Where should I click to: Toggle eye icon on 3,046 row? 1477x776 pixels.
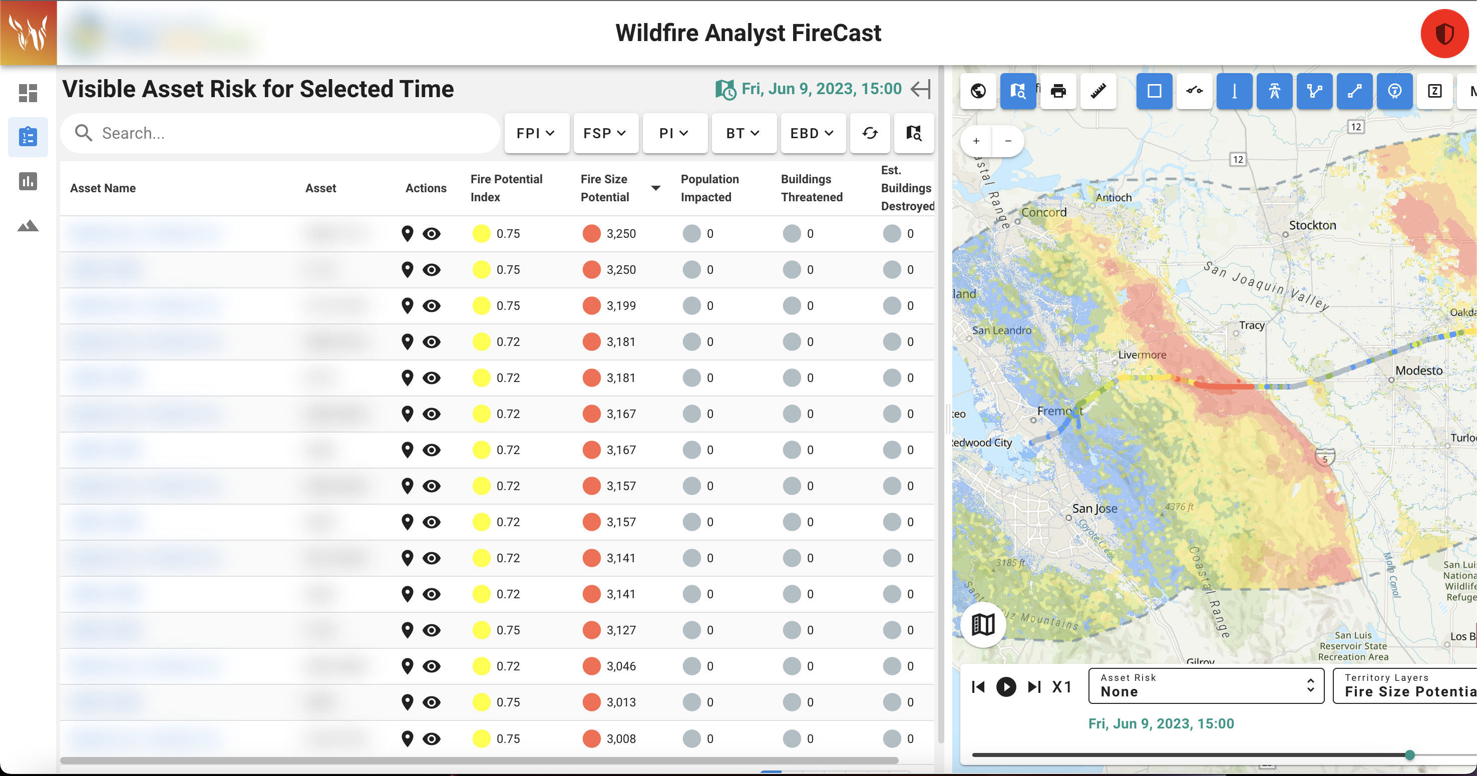pyautogui.click(x=432, y=666)
